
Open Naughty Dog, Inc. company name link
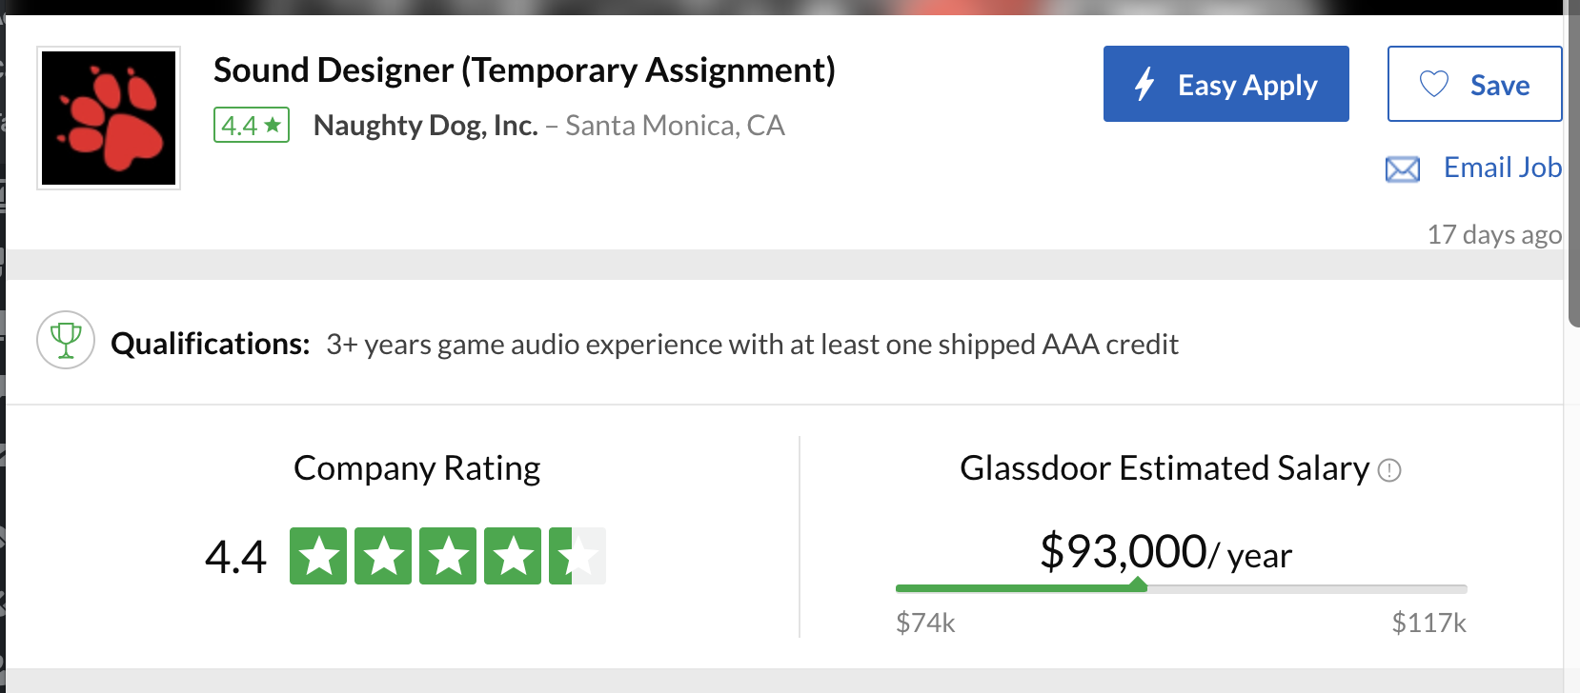tap(425, 126)
